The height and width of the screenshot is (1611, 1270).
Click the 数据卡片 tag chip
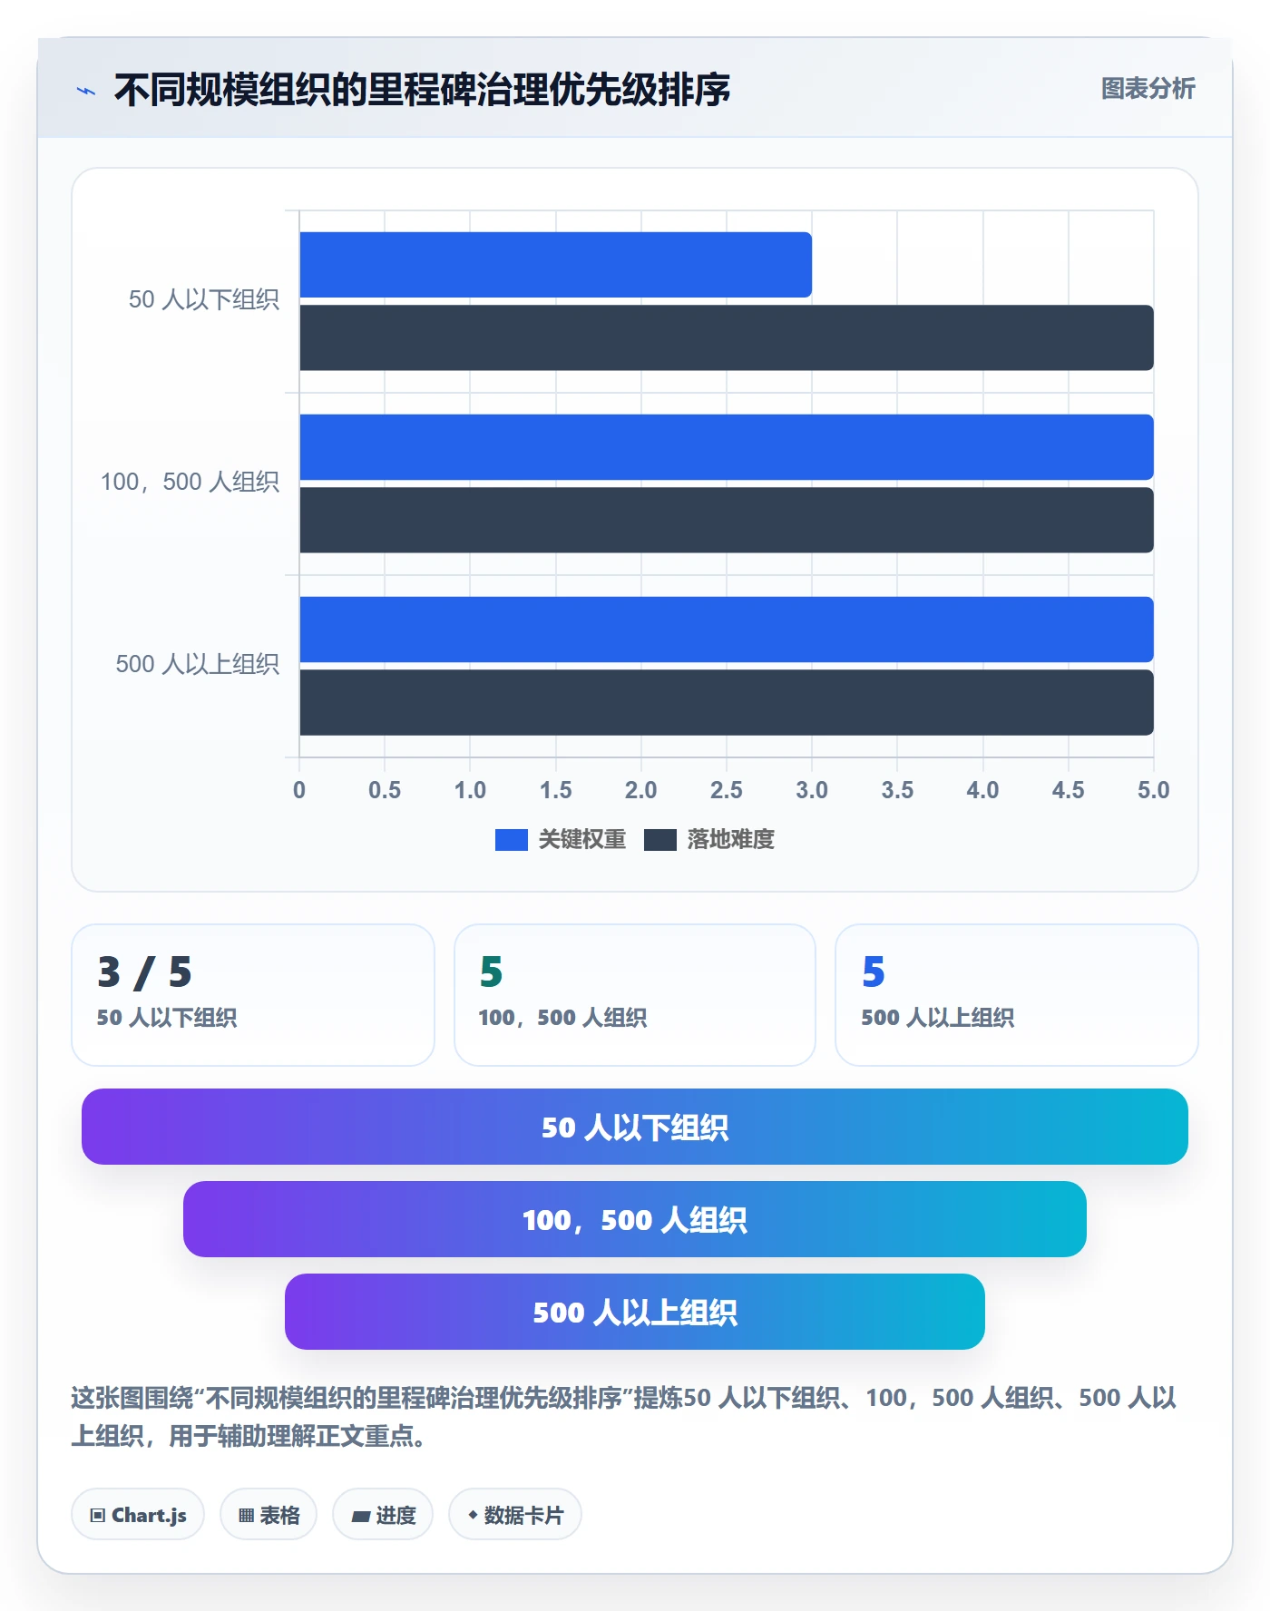[x=515, y=1514]
